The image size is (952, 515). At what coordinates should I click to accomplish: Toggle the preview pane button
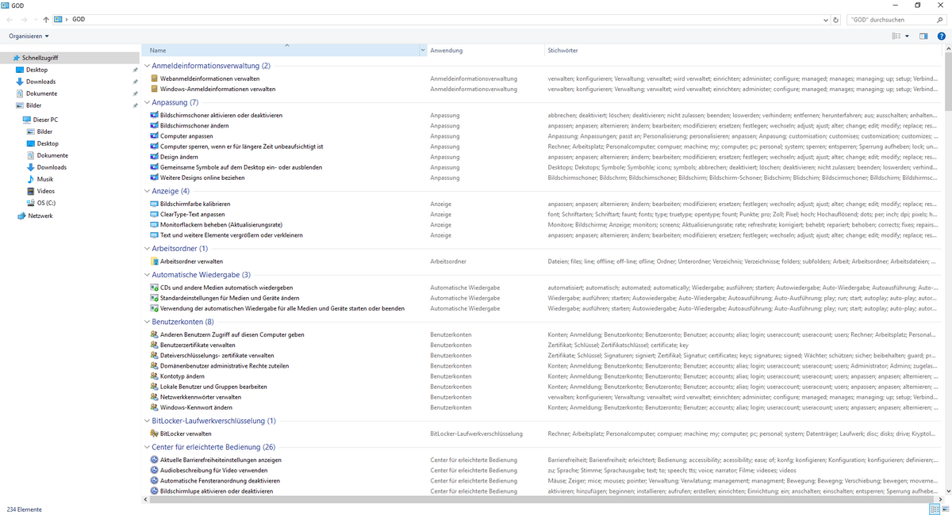[923, 36]
